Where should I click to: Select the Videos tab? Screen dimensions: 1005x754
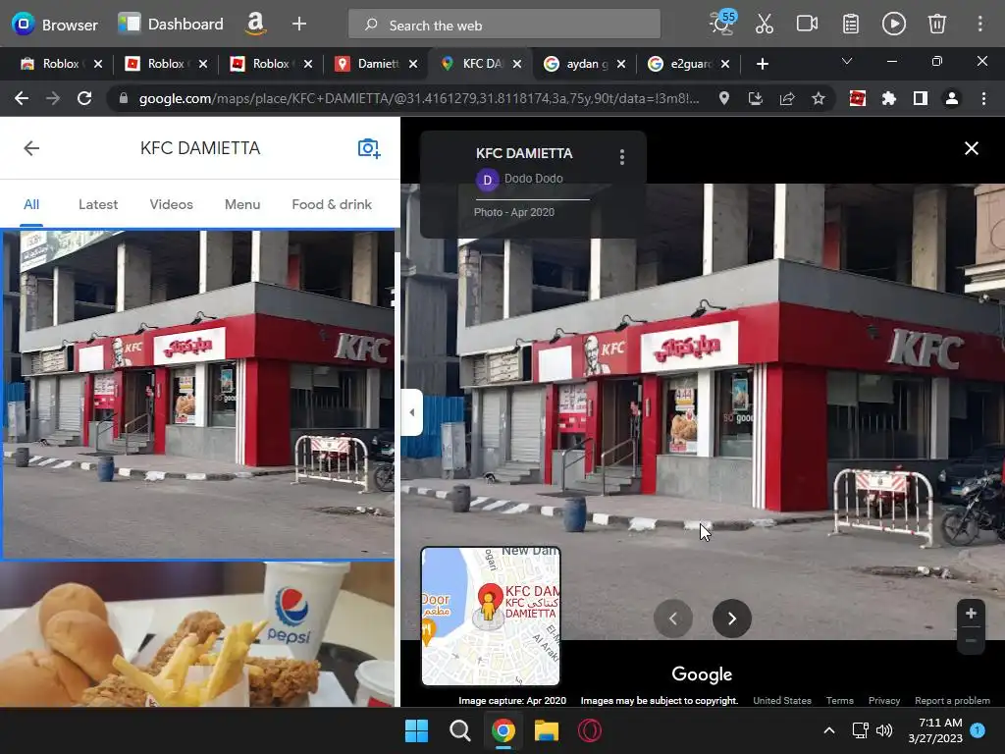[171, 204]
